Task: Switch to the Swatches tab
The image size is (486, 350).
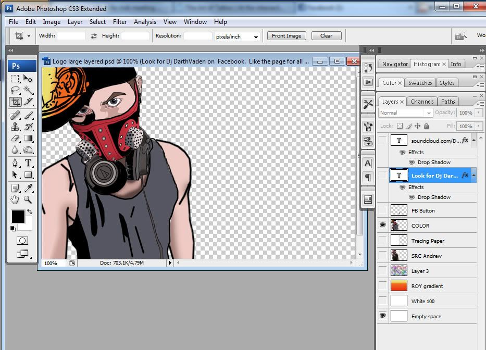Action: [x=420, y=83]
